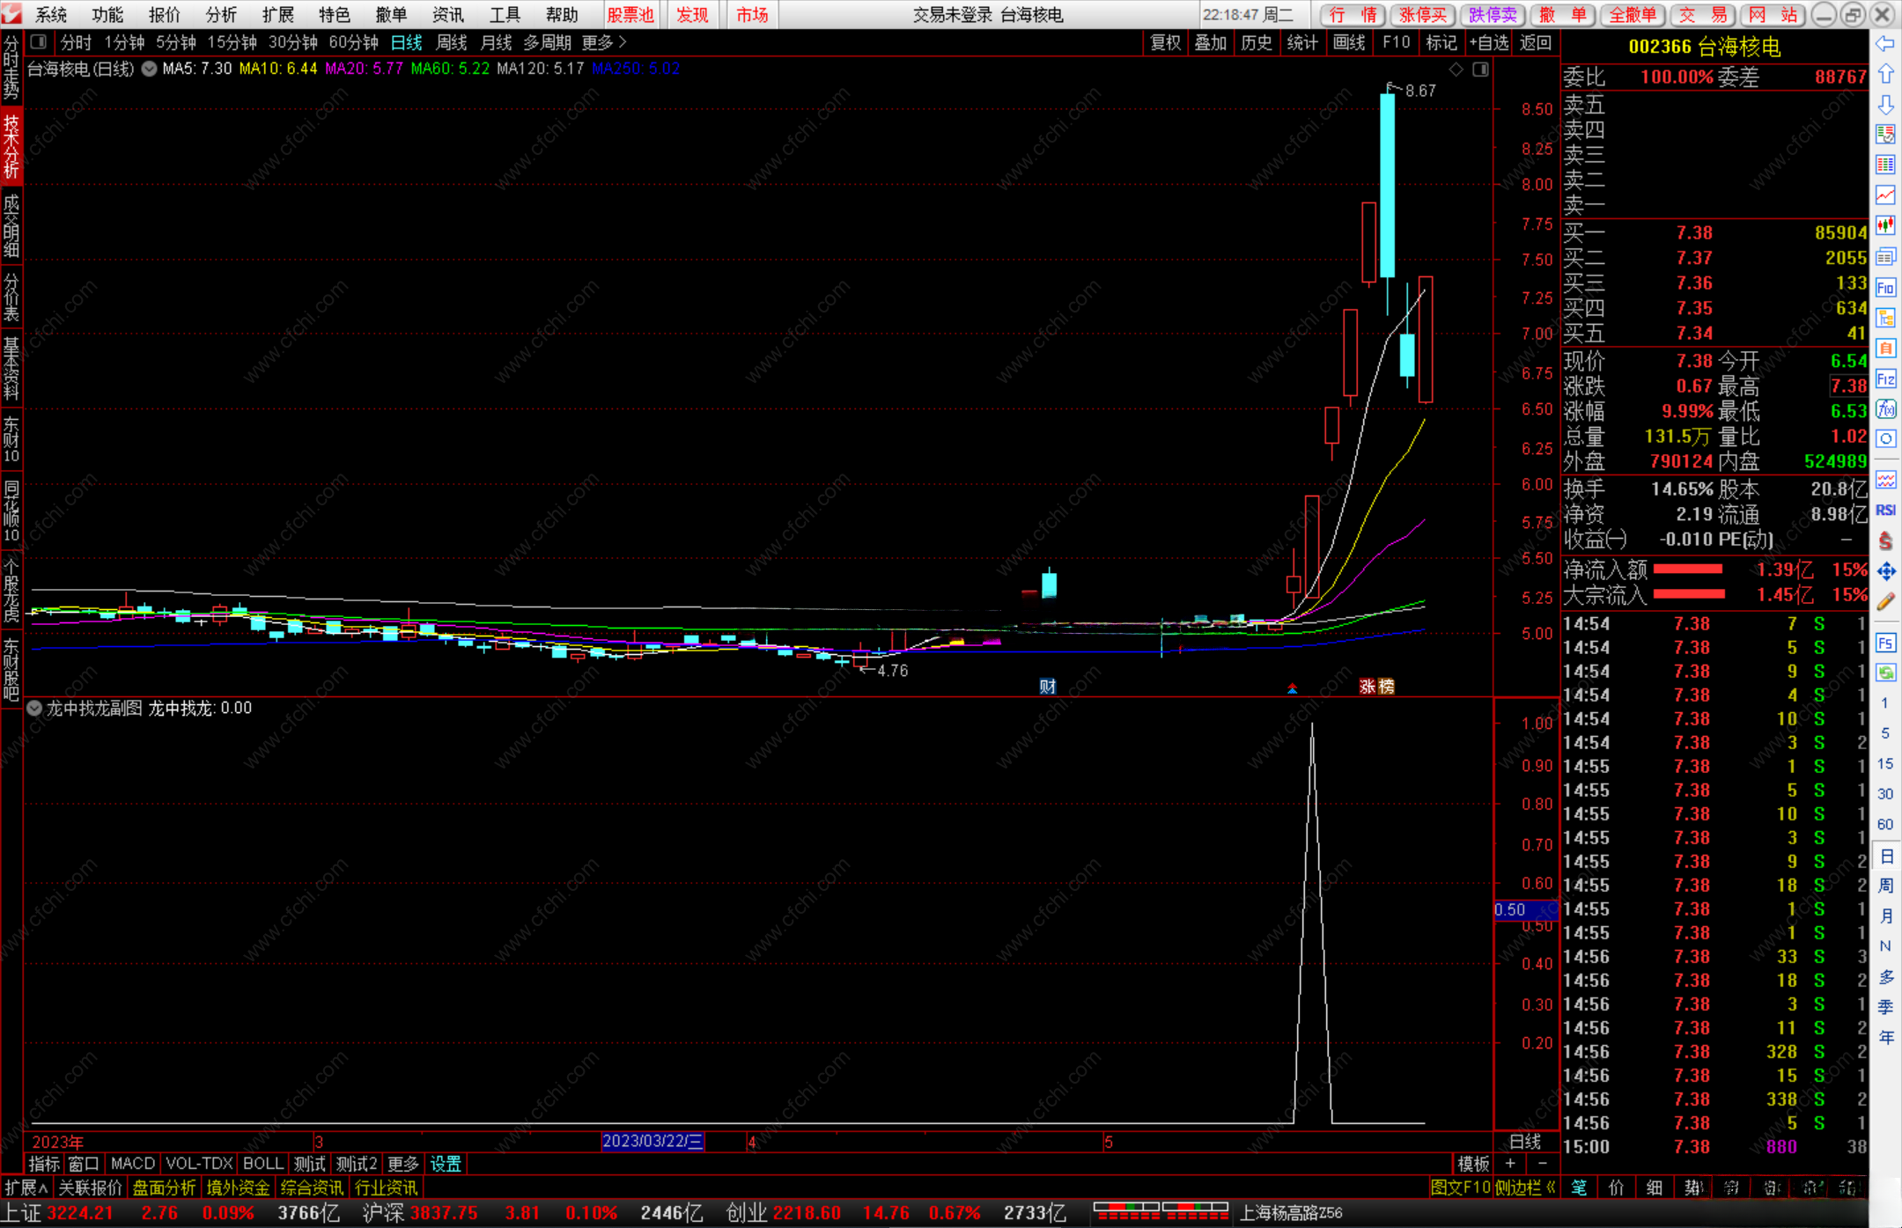Click the F12 sidebar icon
This screenshot has width=1902, height=1228.
pyautogui.click(x=1885, y=379)
